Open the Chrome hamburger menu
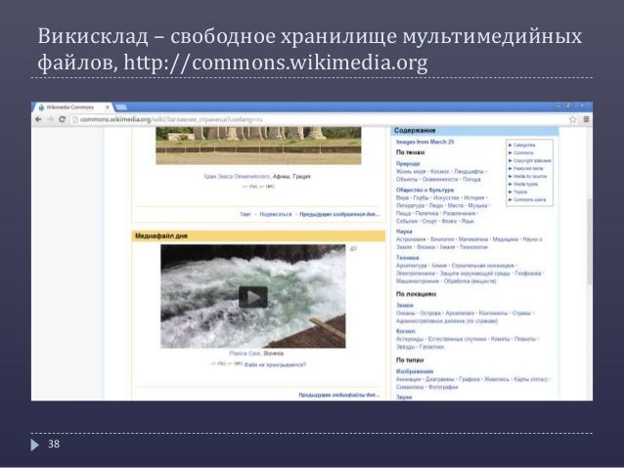Screen dimensions: 624x468 click(x=586, y=119)
